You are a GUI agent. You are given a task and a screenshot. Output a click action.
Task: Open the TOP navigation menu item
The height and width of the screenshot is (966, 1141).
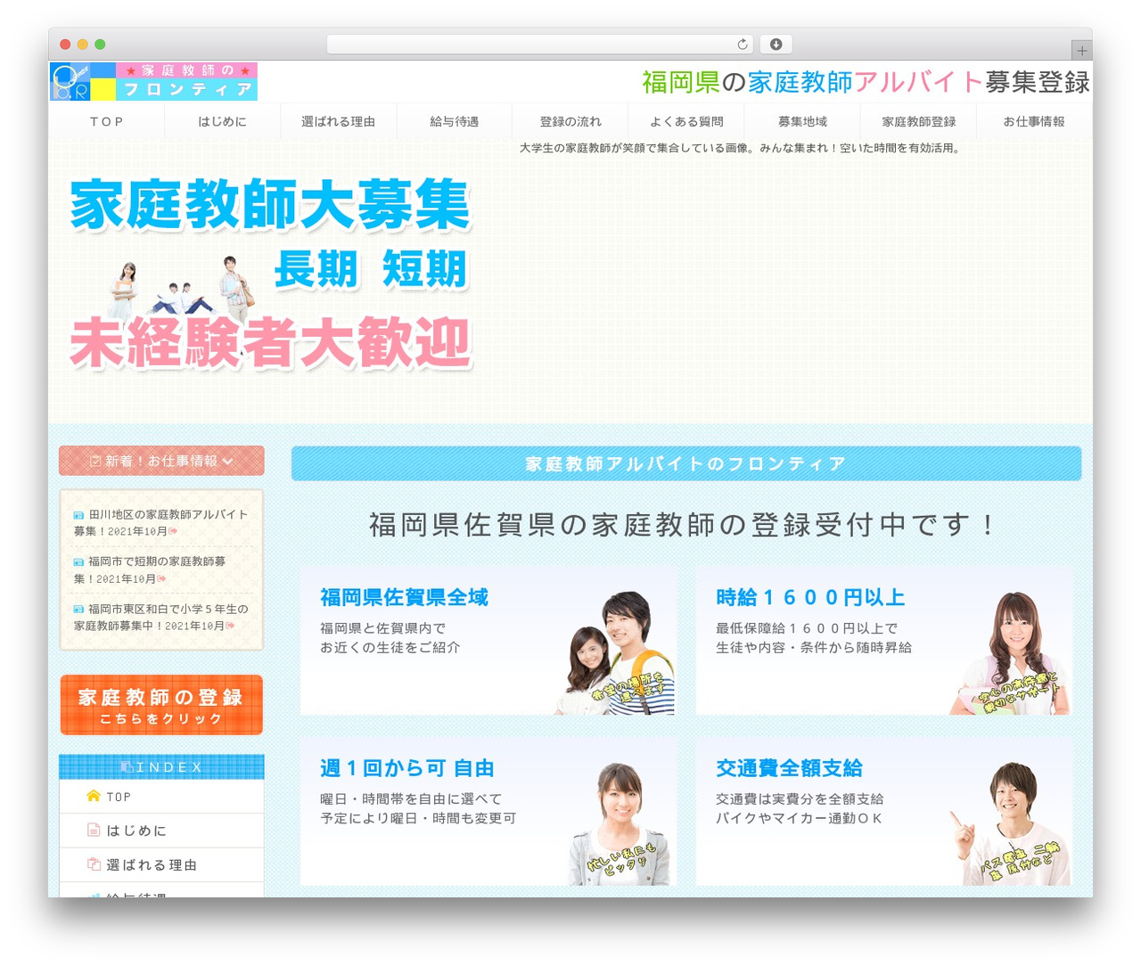point(107,121)
